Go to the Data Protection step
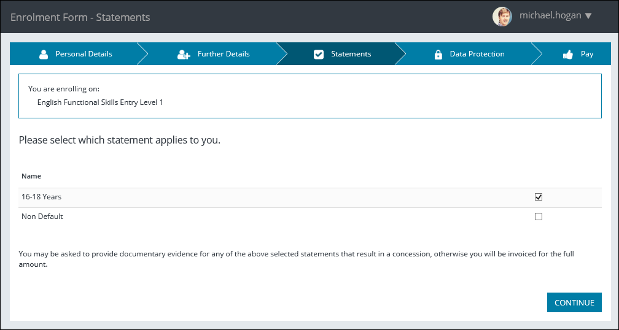 coord(469,54)
